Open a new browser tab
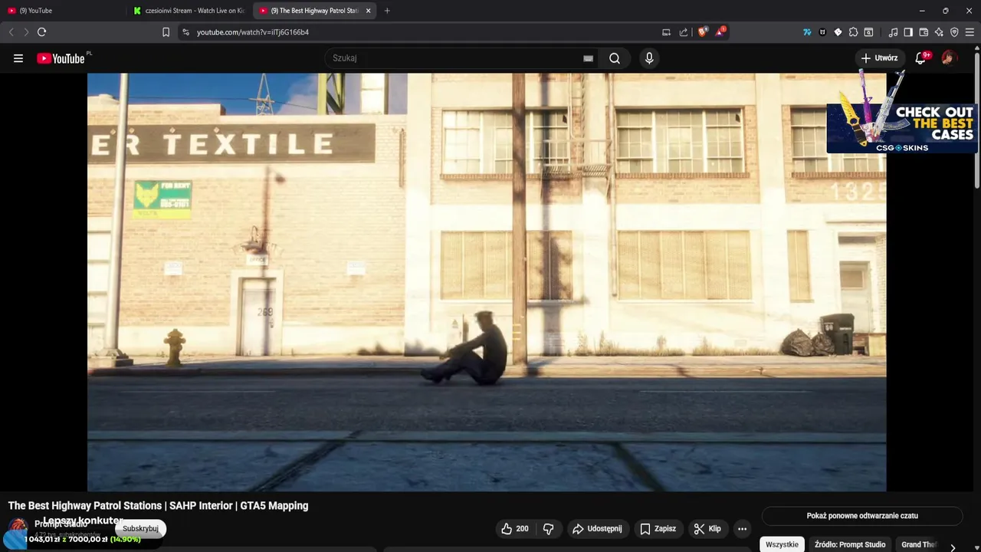This screenshot has height=552, width=981. [x=387, y=11]
